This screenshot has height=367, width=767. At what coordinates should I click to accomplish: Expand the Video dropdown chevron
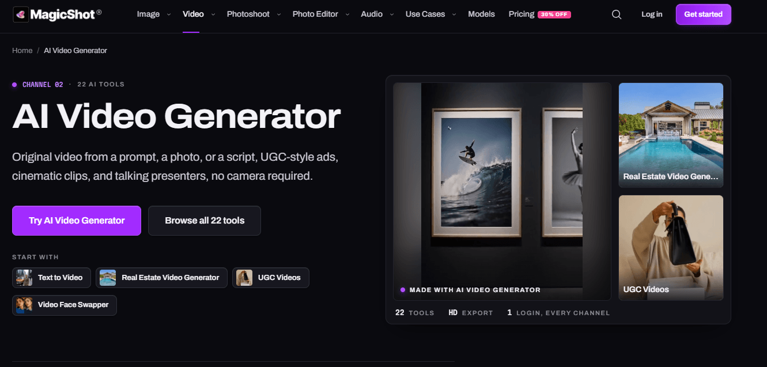point(213,14)
